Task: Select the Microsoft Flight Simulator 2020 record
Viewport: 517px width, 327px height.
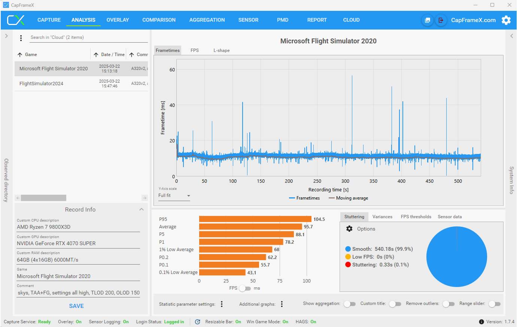Action: click(81, 69)
